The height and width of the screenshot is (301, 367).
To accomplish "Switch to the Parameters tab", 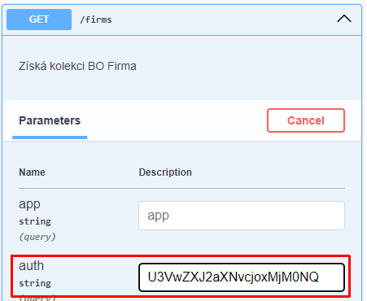I will tap(50, 120).
